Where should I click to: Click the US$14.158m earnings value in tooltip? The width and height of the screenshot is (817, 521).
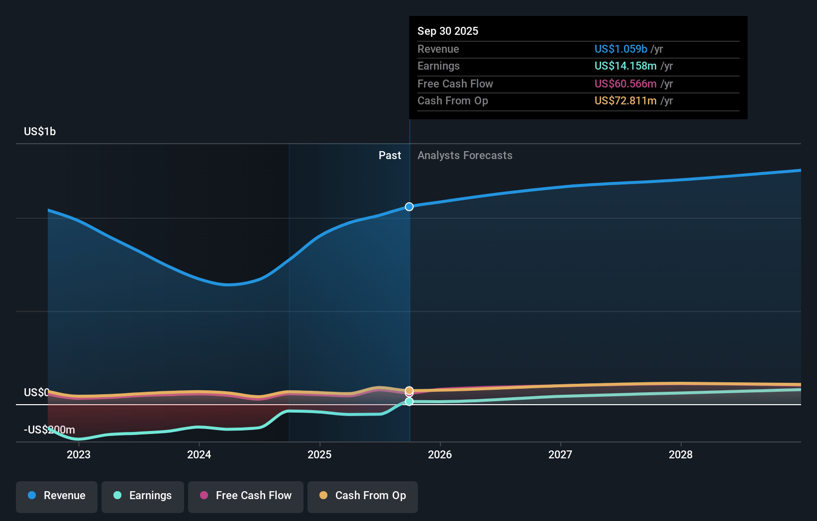tap(625, 66)
